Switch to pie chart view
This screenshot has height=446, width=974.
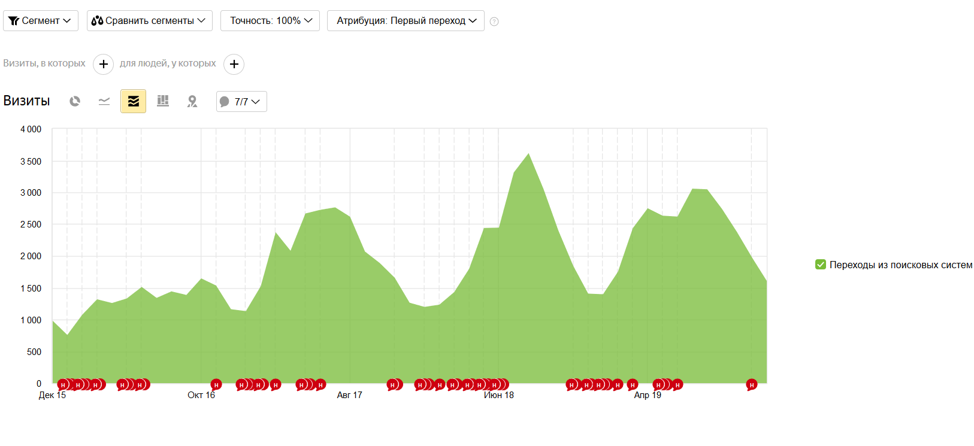click(75, 101)
